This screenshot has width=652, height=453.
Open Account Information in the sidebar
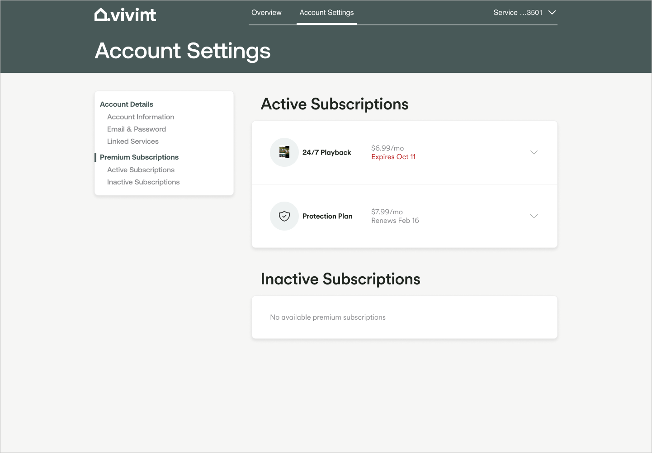click(x=141, y=117)
